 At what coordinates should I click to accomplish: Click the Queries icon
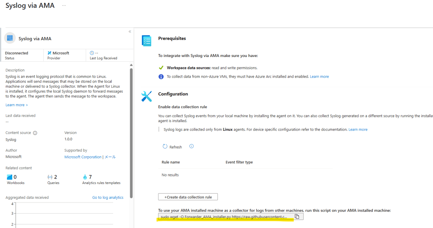50,177
